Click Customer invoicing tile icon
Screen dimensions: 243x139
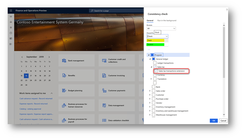tap(104, 75)
